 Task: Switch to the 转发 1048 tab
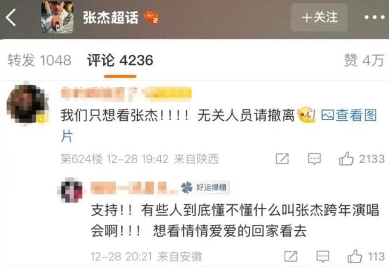click(x=39, y=61)
